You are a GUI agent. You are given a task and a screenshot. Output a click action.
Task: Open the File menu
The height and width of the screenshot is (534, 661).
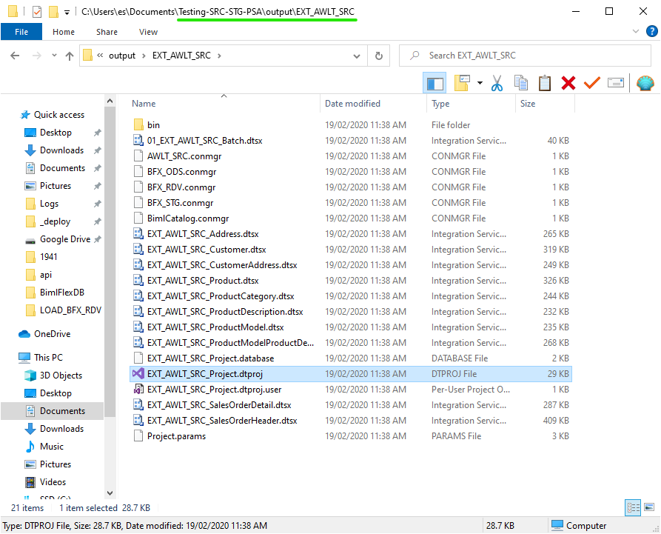click(21, 31)
